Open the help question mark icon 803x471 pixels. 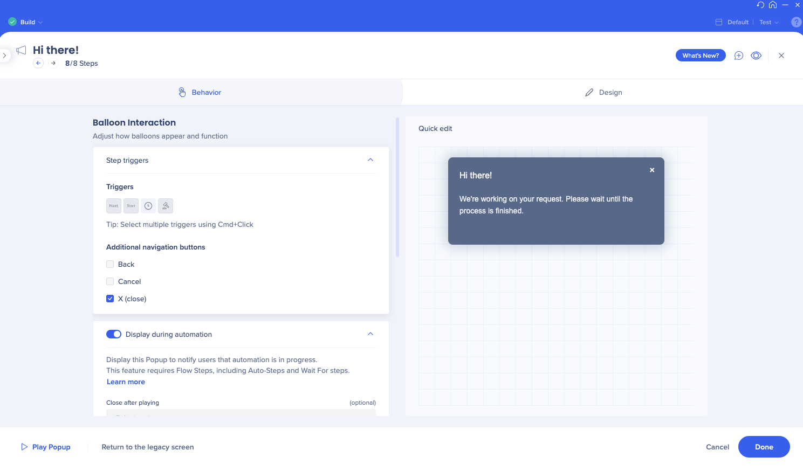pos(796,22)
